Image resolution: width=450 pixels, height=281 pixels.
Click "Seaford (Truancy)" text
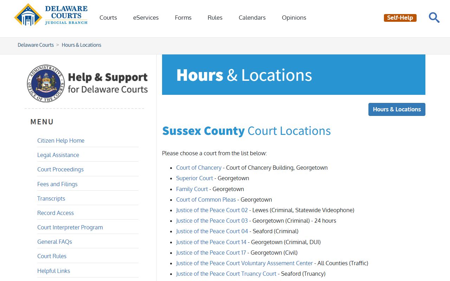click(303, 274)
